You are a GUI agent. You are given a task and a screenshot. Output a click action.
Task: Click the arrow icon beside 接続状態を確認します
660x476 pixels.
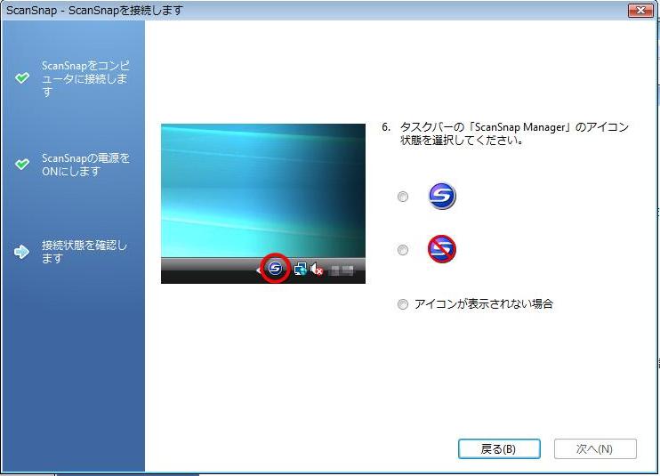click(22, 252)
